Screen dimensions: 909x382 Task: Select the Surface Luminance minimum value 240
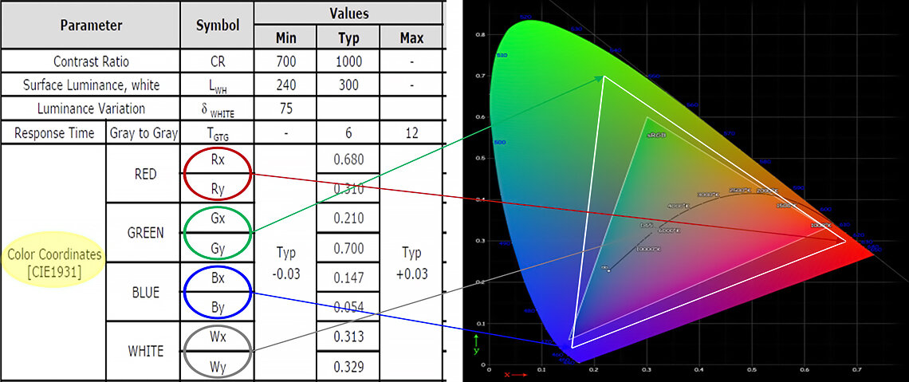click(x=285, y=85)
